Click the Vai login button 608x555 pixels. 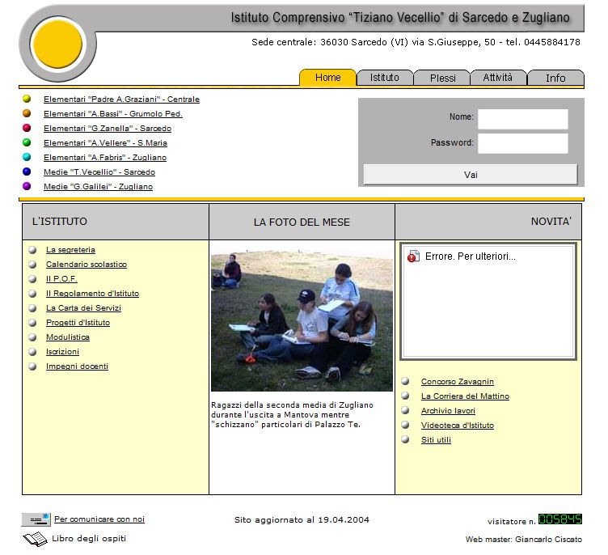point(471,175)
